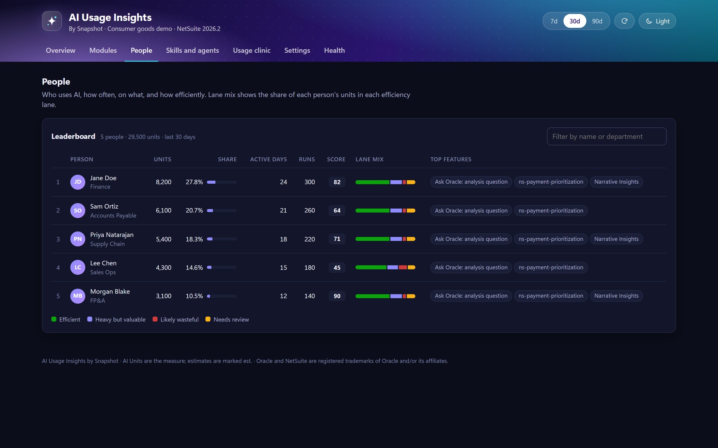Screen dimensions: 718x448
Task: Click the Needs review yellow legend swatch
Action: [x=208, y=319]
